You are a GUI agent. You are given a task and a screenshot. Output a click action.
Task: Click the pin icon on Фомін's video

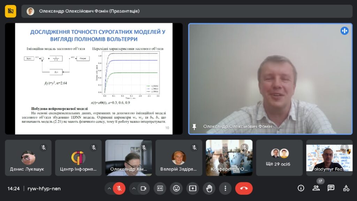coord(195,127)
